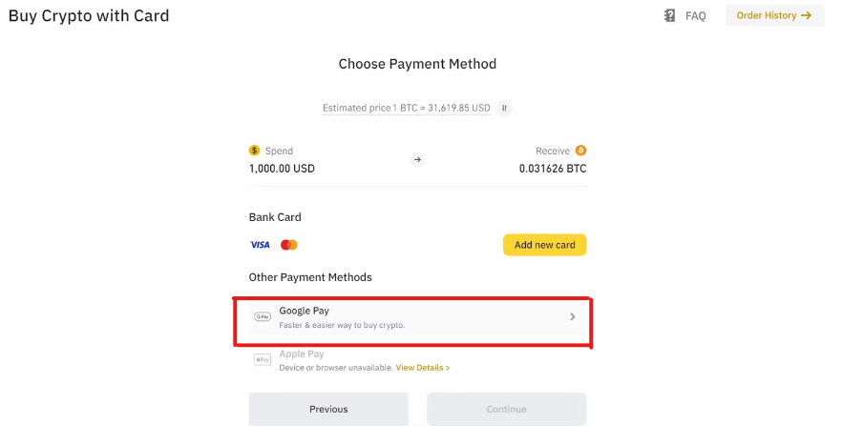
Task: Click the Mastercard logo
Action: coord(289,245)
